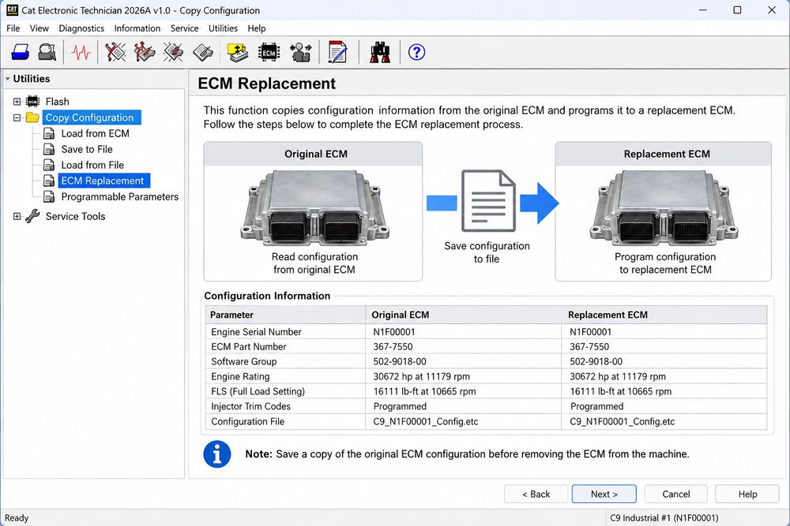The height and width of the screenshot is (526, 790).
Task: Collapse the Utilities panel header arrow
Action: point(8,79)
